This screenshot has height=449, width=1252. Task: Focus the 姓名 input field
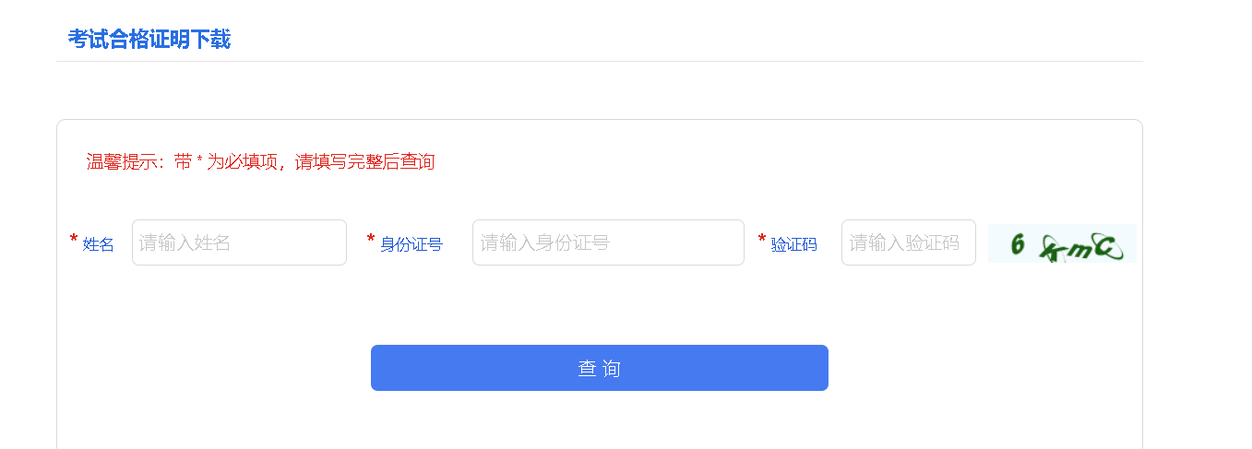[x=239, y=242]
